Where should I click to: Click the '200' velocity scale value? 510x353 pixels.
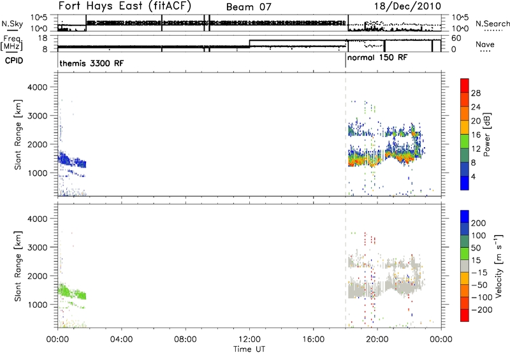(479, 223)
